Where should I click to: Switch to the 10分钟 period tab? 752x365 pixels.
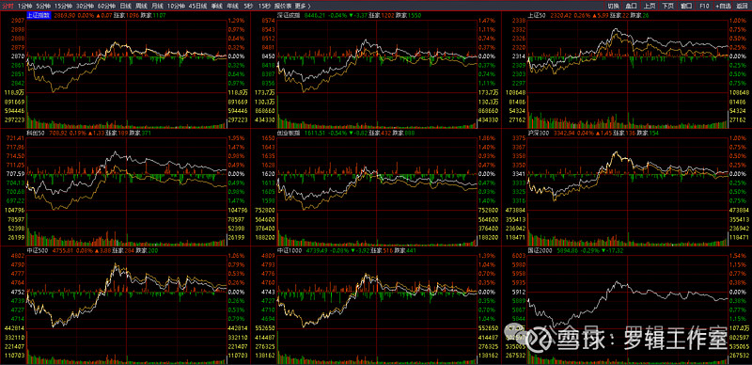(x=176, y=6)
